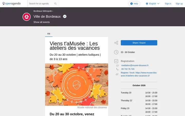185x116 pixels.
Task: Click the verified badge beside Ville de Bordeaux
Action: [65, 16]
